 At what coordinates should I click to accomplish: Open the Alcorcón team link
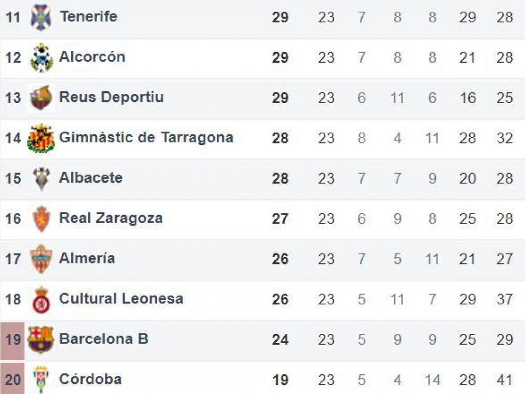pos(92,57)
